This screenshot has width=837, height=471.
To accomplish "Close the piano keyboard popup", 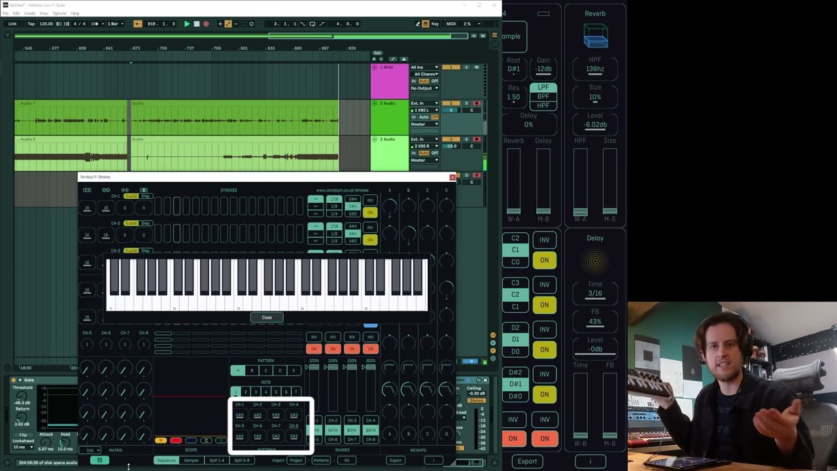I will [267, 317].
